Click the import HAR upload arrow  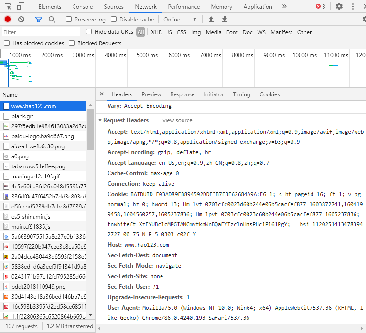(x=211, y=19)
